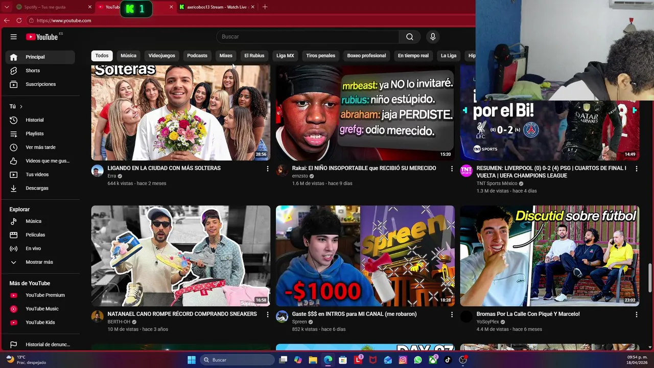Open options menu for Piqué y Marcelo video
Image resolution: width=654 pixels, height=368 pixels.
636,315
